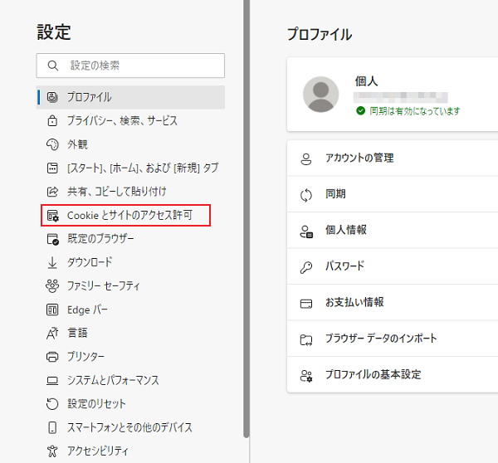
Task: Click the Cookie とサイトのアクセス許可 icon
Action: coord(52,216)
